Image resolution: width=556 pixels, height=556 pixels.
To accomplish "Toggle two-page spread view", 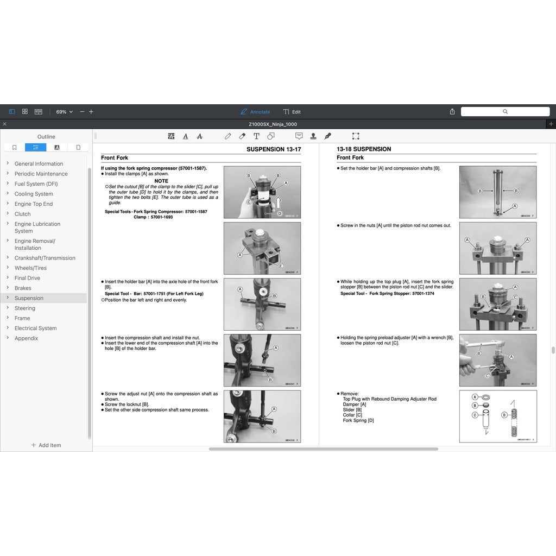I will tap(39, 112).
